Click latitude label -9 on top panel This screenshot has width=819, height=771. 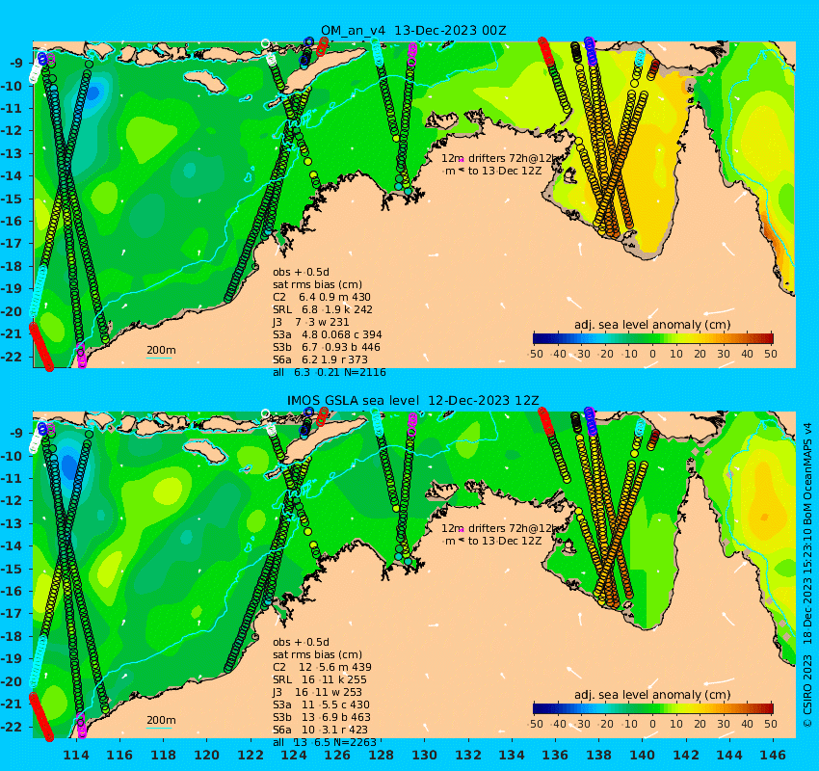[15, 64]
